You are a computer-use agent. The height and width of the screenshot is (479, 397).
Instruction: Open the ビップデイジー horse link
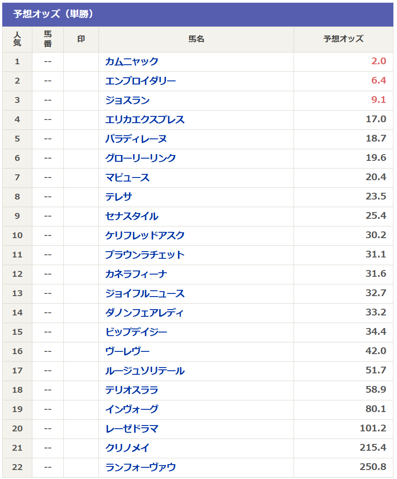pos(136,332)
